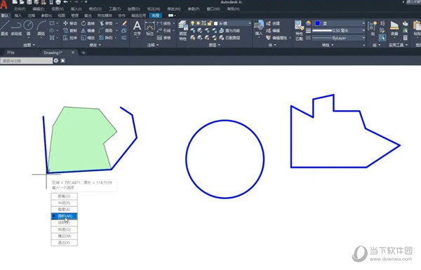Image resolution: width=421 pixels, height=270 pixels.
Task: Switch to the 注释 ribbon tab
Action: click(32, 15)
